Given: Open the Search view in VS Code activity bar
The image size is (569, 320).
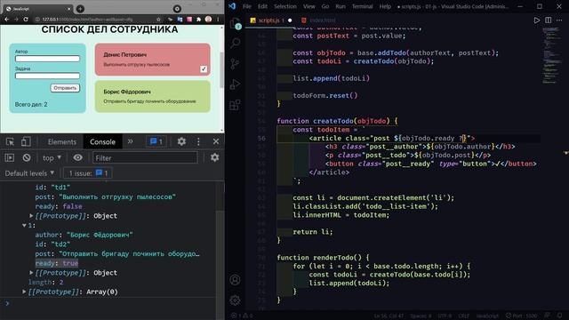Looking at the screenshot, I should click(x=235, y=44).
